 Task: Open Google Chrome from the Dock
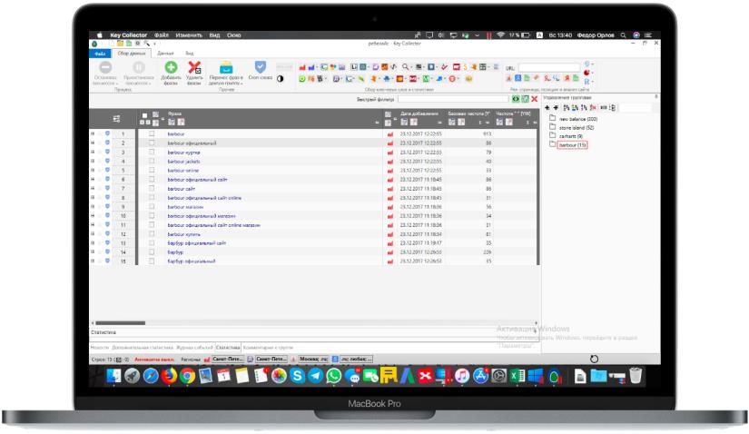pyautogui.click(x=187, y=376)
